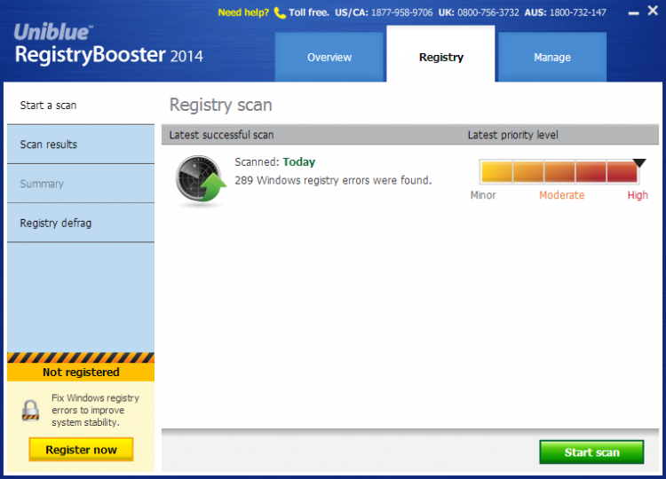Viewport: 666px width, 479px height.
Task: Click the padlock not-registered icon
Action: click(30, 410)
